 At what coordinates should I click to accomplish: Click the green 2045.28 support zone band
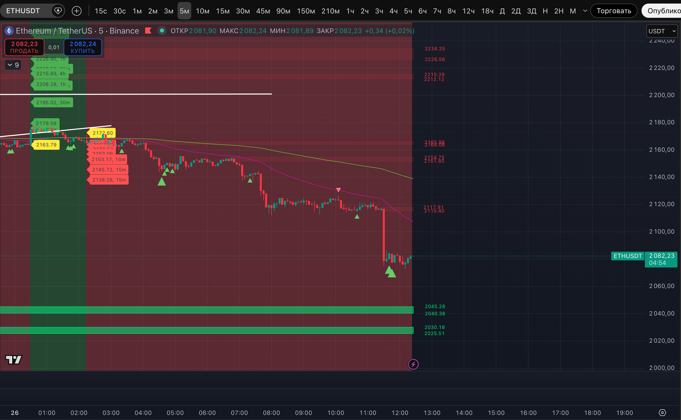(x=206, y=310)
